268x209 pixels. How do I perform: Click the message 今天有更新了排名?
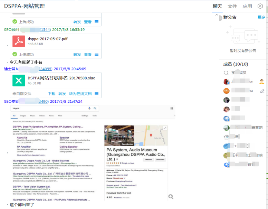[26, 62]
